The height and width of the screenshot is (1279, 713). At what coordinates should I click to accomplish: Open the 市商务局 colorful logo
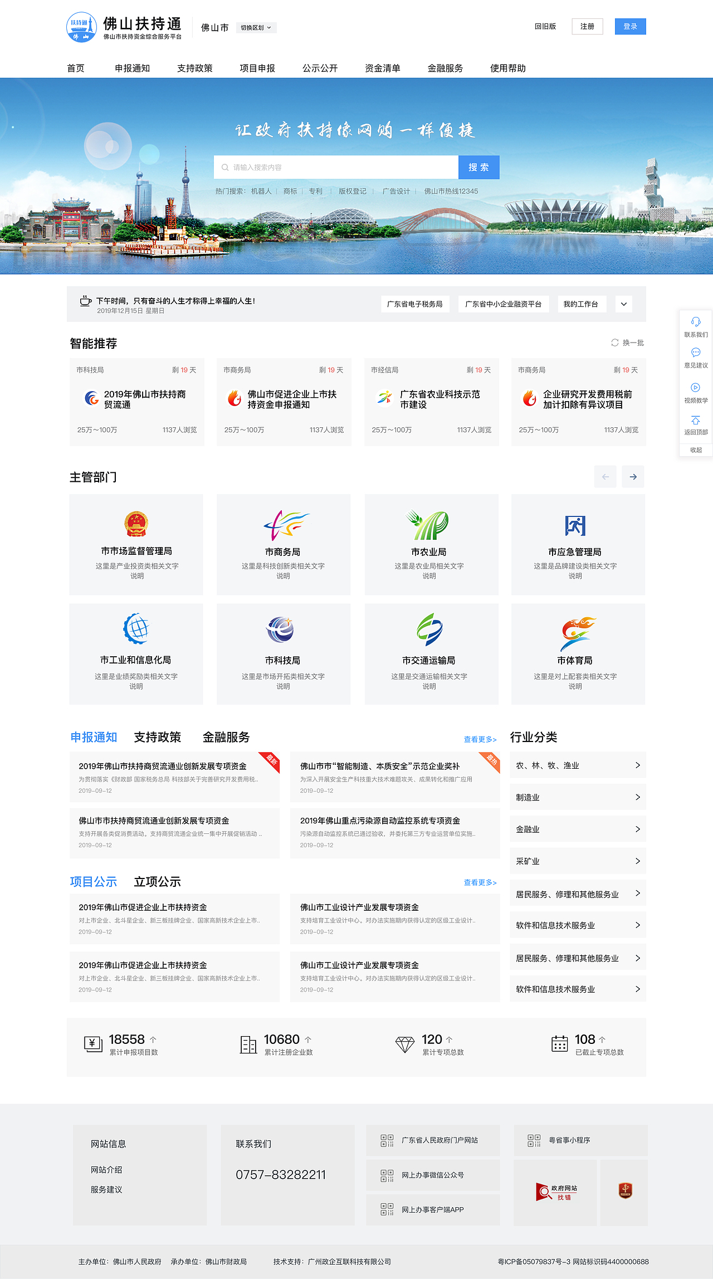[286, 525]
